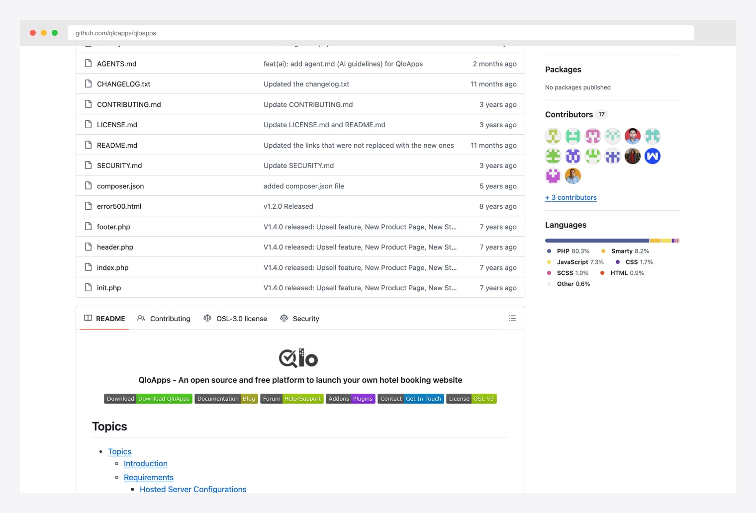Viewport: 756px width, 513px height.
Task: Click the purple dot next to CSS
Action: [618, 262]
